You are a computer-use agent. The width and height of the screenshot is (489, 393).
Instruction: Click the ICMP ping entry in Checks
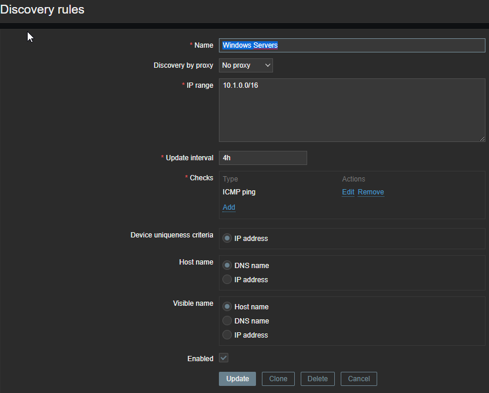pyautogui.click(x=239, y=192)
